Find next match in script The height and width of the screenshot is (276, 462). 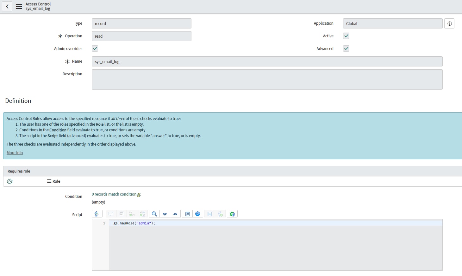click(x=165, y=214)
